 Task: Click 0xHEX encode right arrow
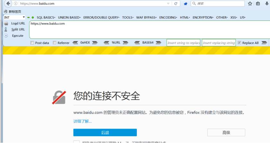[x=95, y=43]
